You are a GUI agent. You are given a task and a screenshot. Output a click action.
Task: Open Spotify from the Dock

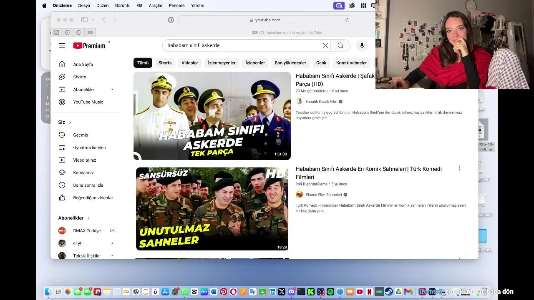[330, 292]
